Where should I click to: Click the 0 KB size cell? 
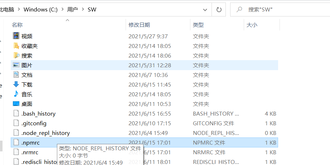pos(271,133)
